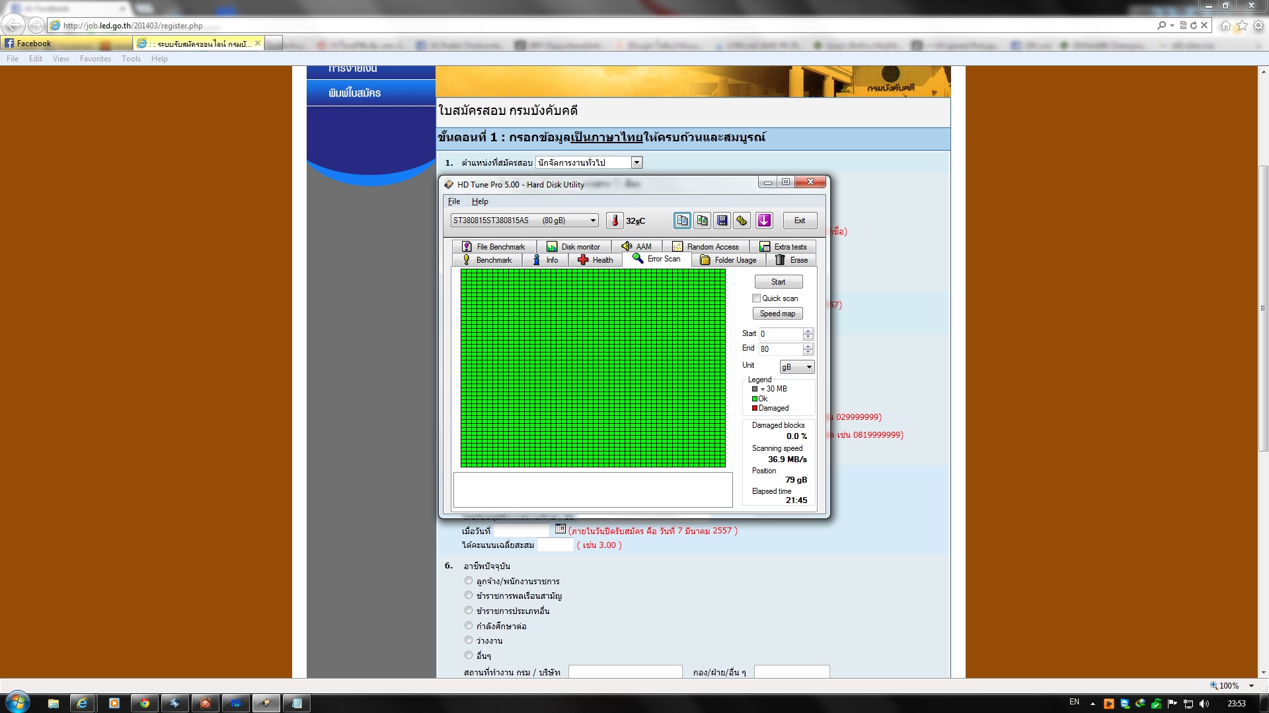Click the thermometer temperature icon in HD Tune
Image resolution: width=1269 pixels, height=713 pixels.
pos(615,221)
